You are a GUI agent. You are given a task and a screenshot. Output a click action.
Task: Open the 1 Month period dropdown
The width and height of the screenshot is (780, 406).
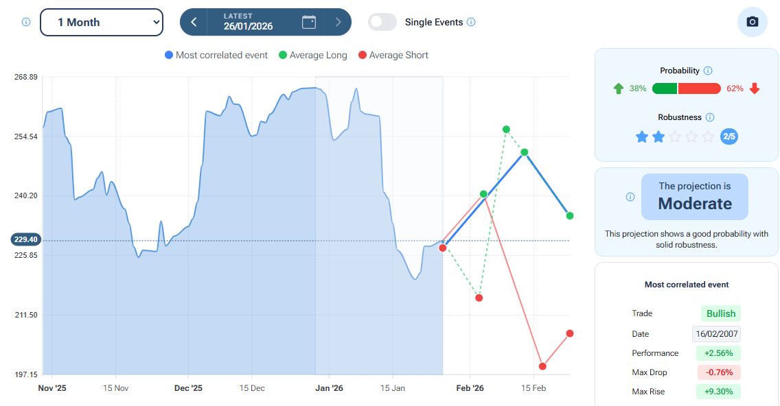point(102,22)
